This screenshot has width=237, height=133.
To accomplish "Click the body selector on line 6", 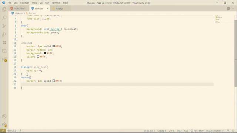I will point(24,25).
